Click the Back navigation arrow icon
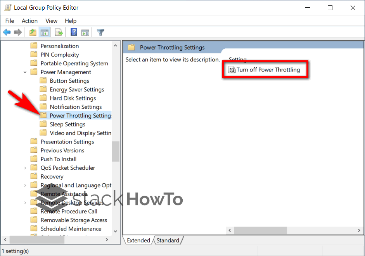The image size is (365, 256). coord(7,32)
